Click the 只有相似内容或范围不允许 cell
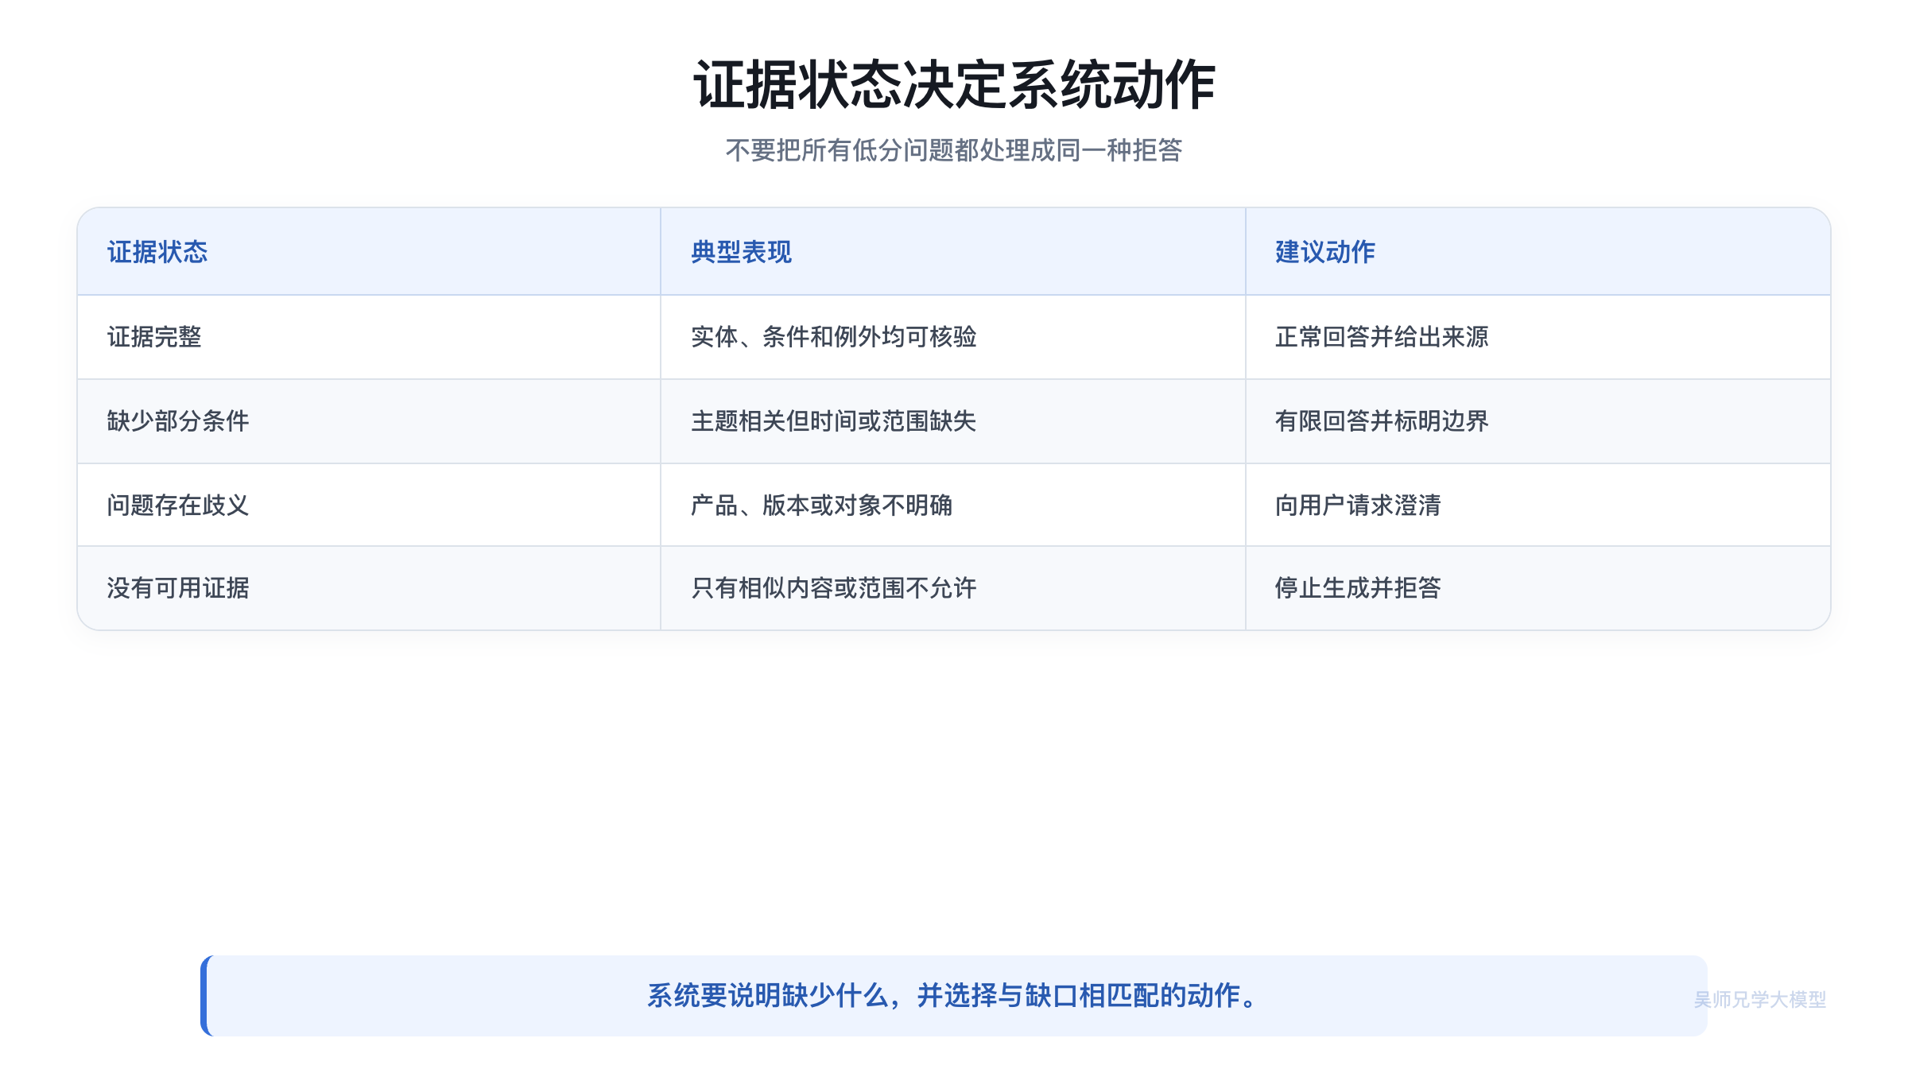1908x1073 pixels. 952,588
